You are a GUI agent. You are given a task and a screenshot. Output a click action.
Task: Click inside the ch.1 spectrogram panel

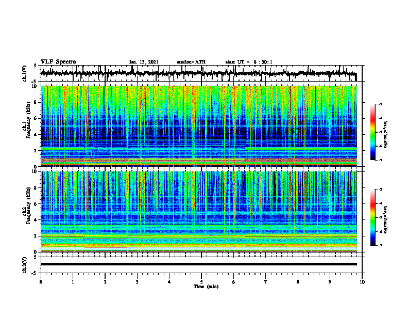198,126
